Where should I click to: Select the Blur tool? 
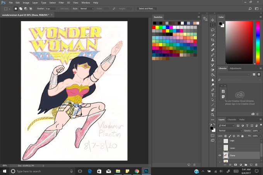point(213,80)
